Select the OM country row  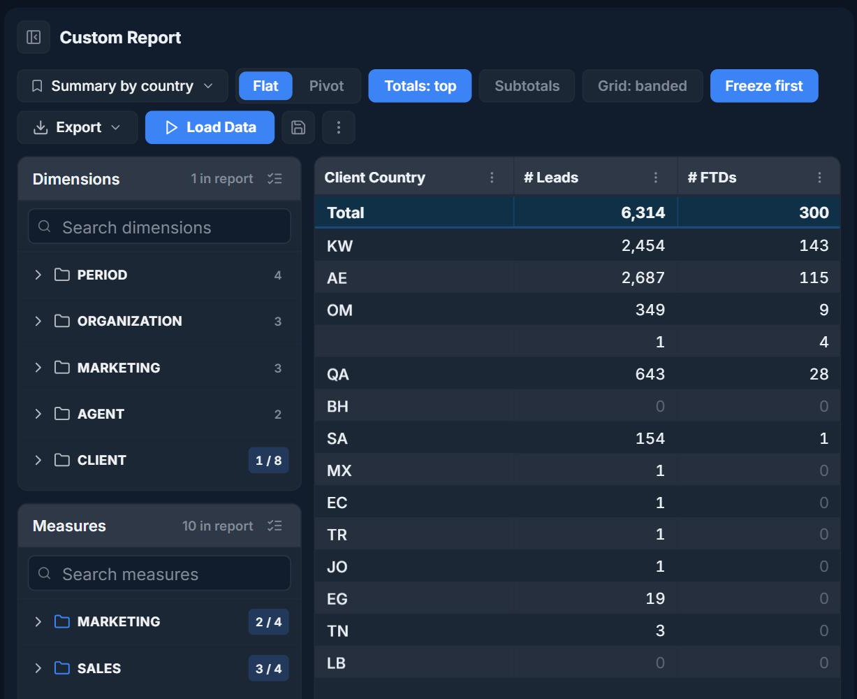click(577, 310)
